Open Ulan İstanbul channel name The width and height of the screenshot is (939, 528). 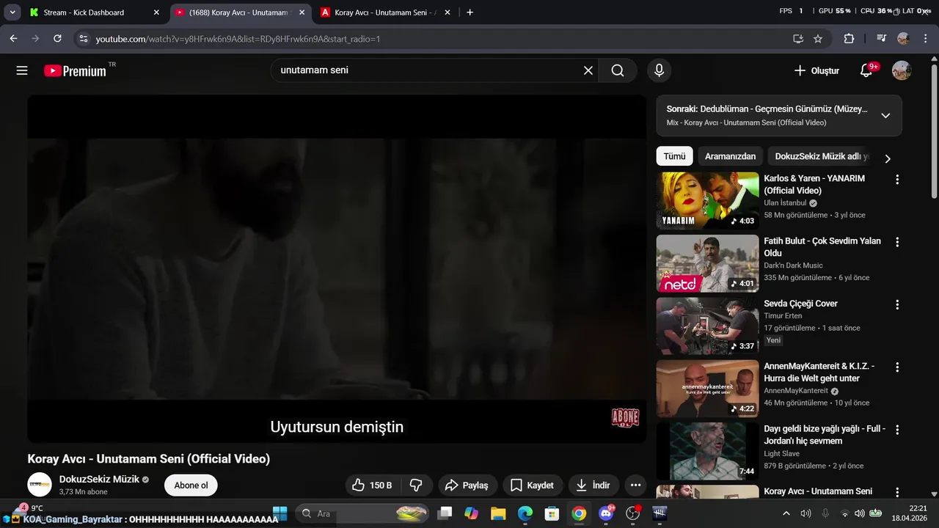coord(785,203)
